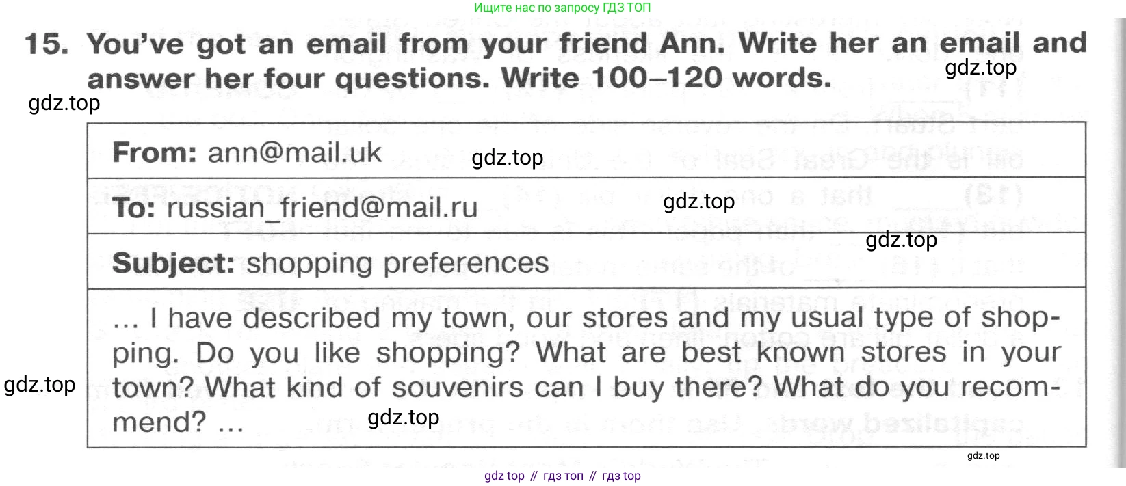Open the Cyrillic "гдз топ" footer link
This screenshot has width=1126, height=486.
pyautogui.click(x=563, y=476)
